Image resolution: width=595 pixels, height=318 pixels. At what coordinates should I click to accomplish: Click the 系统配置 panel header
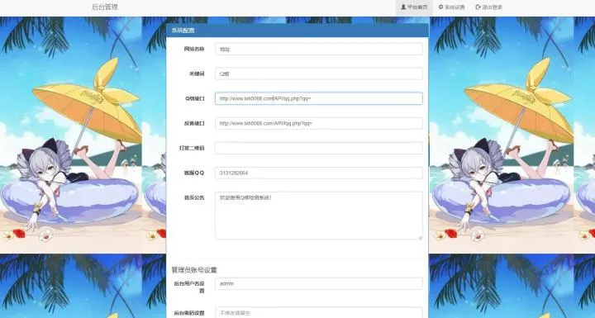point(297,31)
